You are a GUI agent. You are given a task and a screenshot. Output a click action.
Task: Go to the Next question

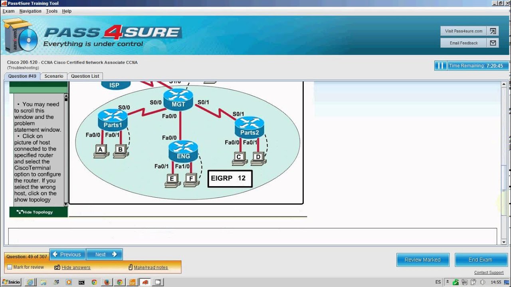click(104, 254)
